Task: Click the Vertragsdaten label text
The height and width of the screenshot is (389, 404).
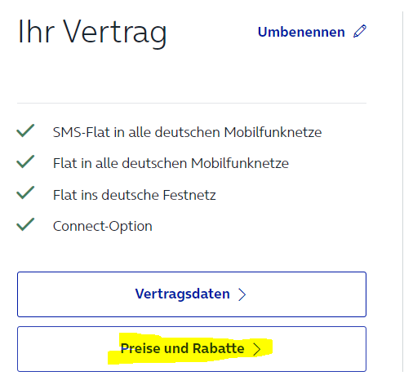Action: [182, 294]
